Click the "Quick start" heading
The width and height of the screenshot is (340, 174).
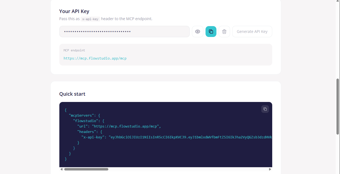click(x=72, y=94)
